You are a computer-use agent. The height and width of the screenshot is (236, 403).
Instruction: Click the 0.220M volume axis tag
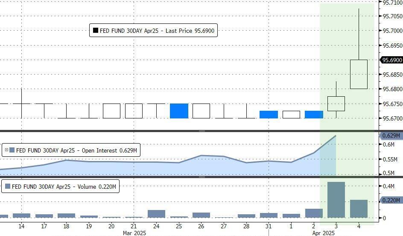391,200
